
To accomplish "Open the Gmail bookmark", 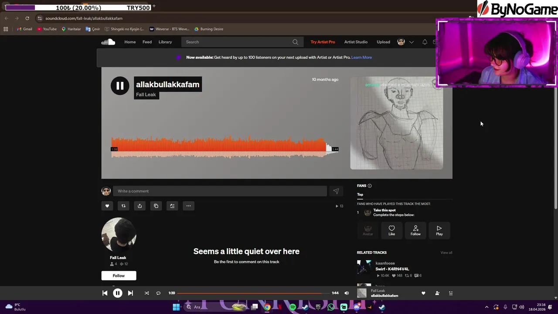I will click(24, 29).
